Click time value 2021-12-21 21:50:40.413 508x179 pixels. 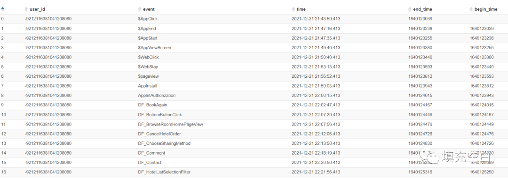coord(316,57)
